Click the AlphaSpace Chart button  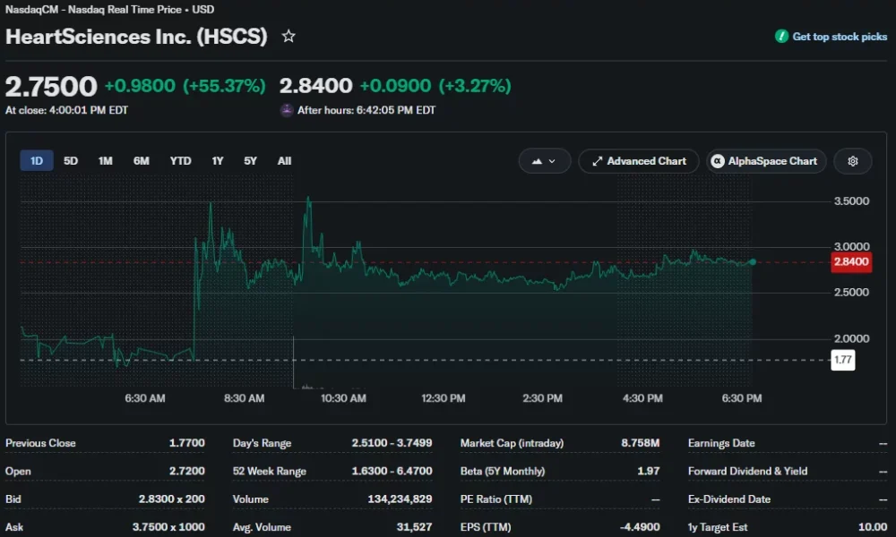click(x=766, y=161)
